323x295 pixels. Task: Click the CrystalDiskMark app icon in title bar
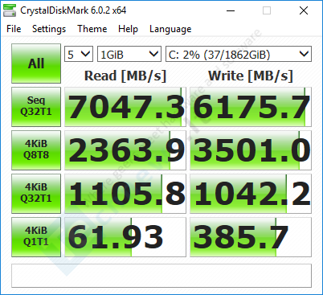tap(10, 10)
